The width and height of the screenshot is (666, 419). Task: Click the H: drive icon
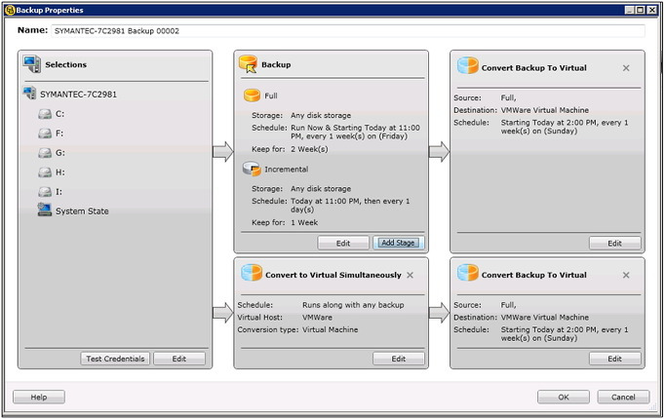[45, 172]
